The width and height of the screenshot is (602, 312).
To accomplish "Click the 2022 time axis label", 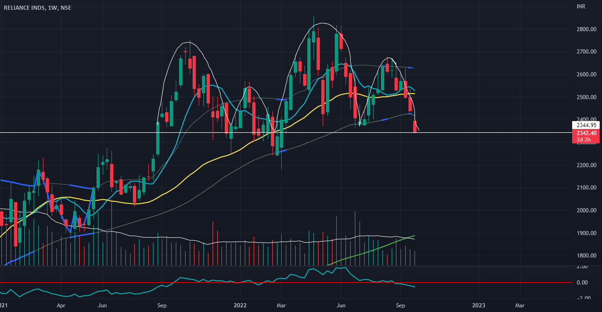I will (x=240, y=306).
